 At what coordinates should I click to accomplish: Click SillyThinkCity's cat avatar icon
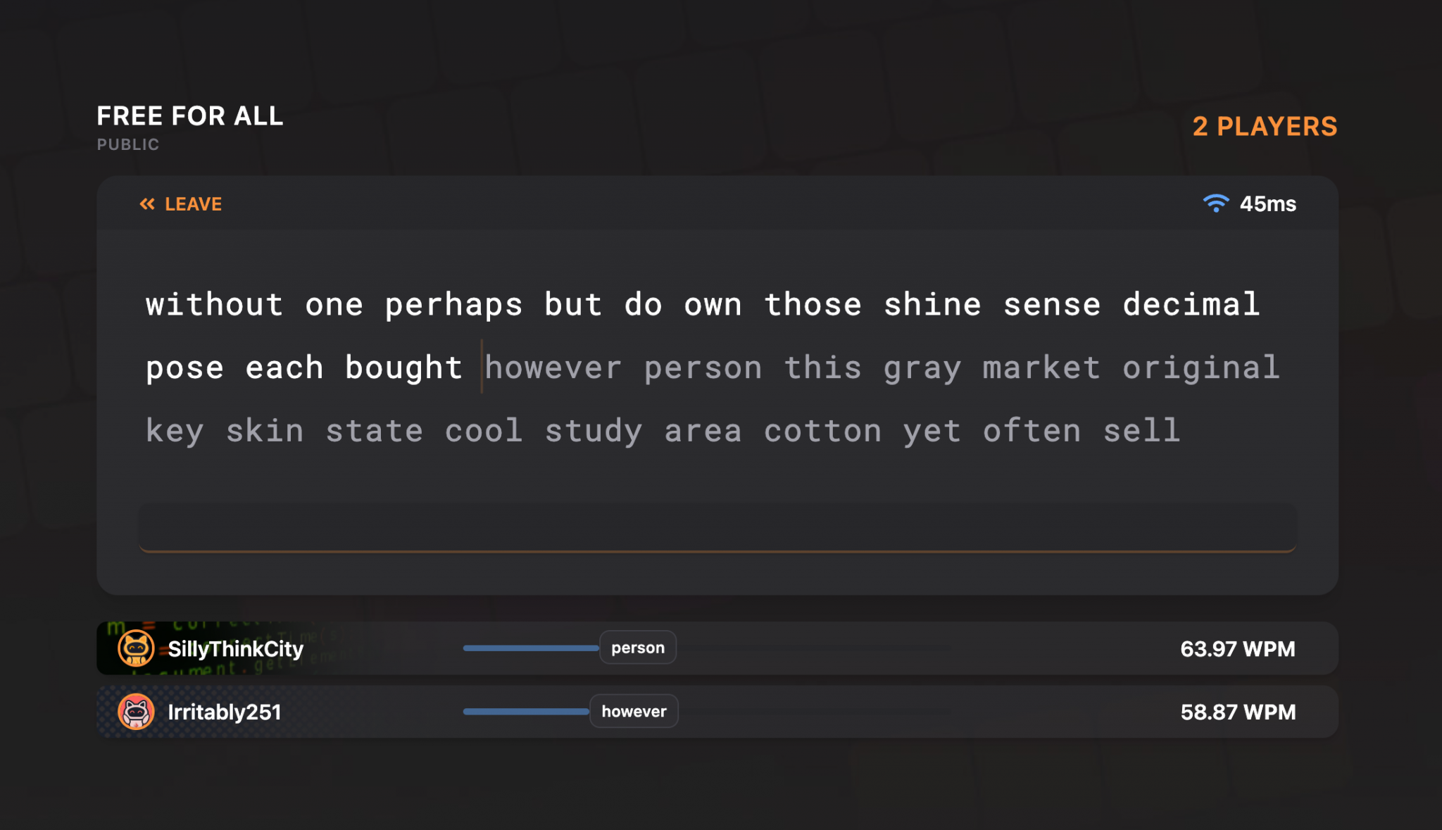point(135,648)
